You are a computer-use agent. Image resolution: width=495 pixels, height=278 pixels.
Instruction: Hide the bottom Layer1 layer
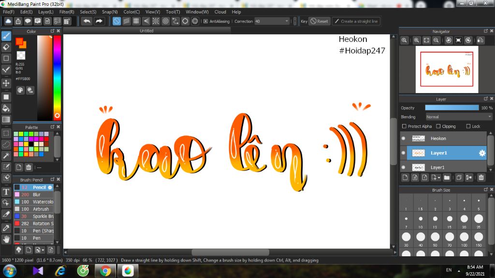pos(404,167)
